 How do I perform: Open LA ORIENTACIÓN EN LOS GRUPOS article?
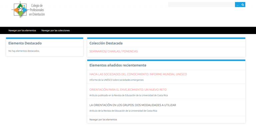pos(133,105)
